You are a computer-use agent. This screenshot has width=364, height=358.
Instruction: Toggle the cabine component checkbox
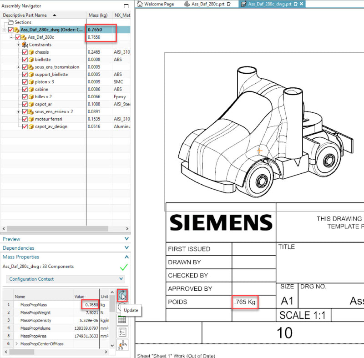click(x=25, y=89)
